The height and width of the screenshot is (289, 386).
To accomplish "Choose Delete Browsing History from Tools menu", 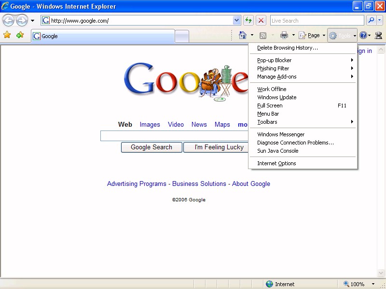I will click(x=303, y=48).
